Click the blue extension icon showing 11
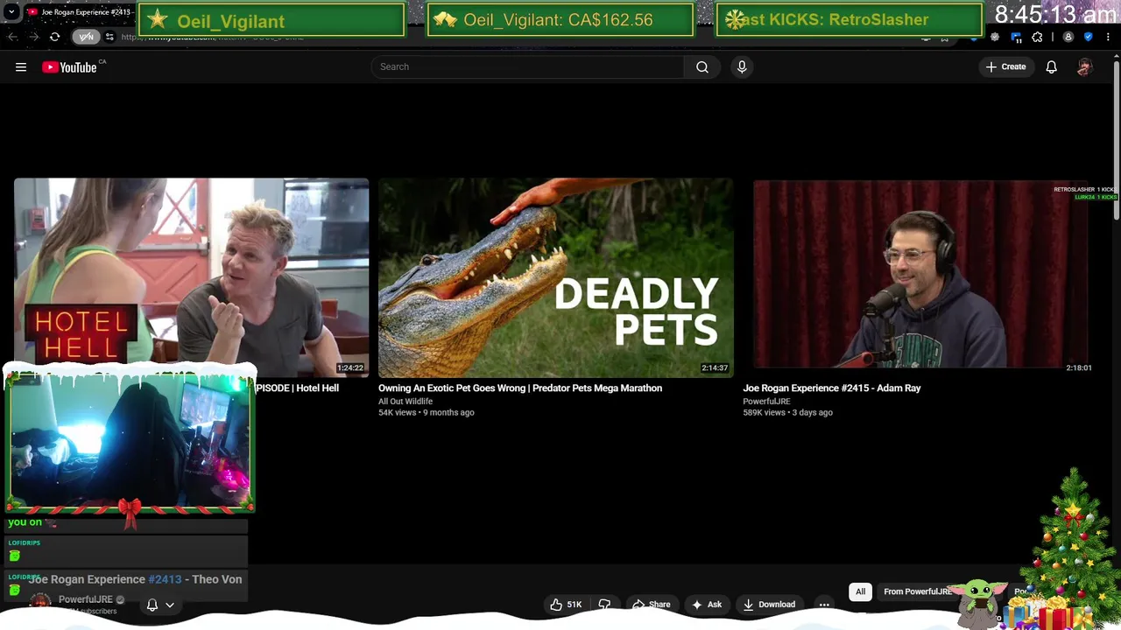1121x630 pixels. [1016, 37]
